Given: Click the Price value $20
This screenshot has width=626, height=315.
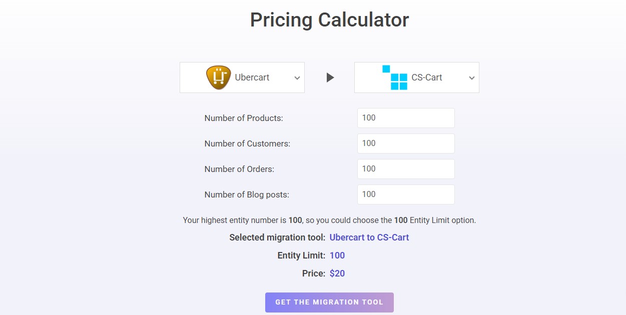Looking at the screenshot, I should pyautogui.click(x=337, y=273).
